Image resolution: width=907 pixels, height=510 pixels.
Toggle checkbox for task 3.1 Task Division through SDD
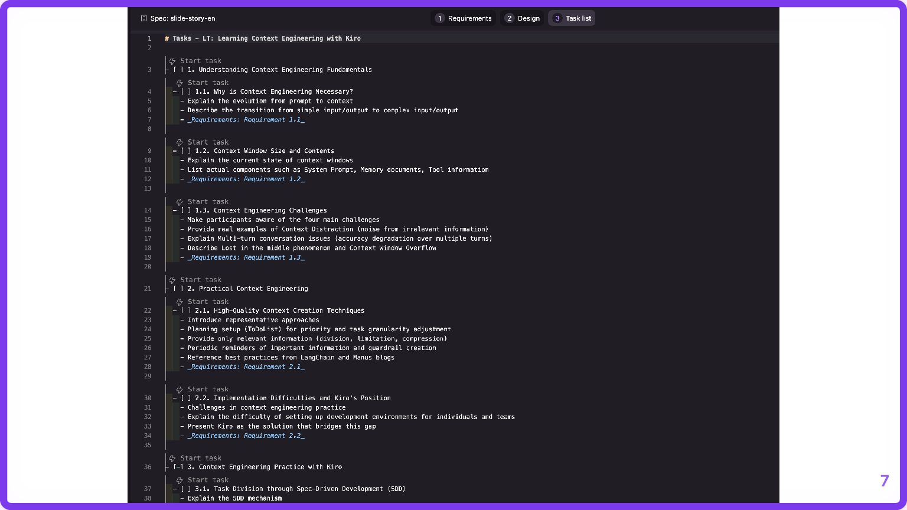186,489
